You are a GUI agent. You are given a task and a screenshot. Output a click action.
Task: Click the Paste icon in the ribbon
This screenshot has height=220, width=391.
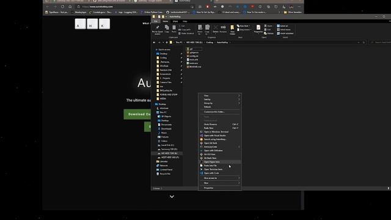(174, 29)
